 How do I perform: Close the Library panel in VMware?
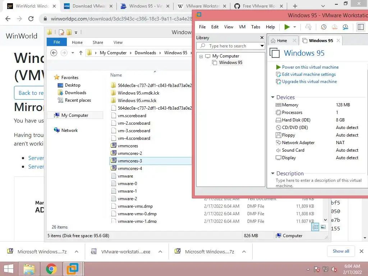[262, 37]
